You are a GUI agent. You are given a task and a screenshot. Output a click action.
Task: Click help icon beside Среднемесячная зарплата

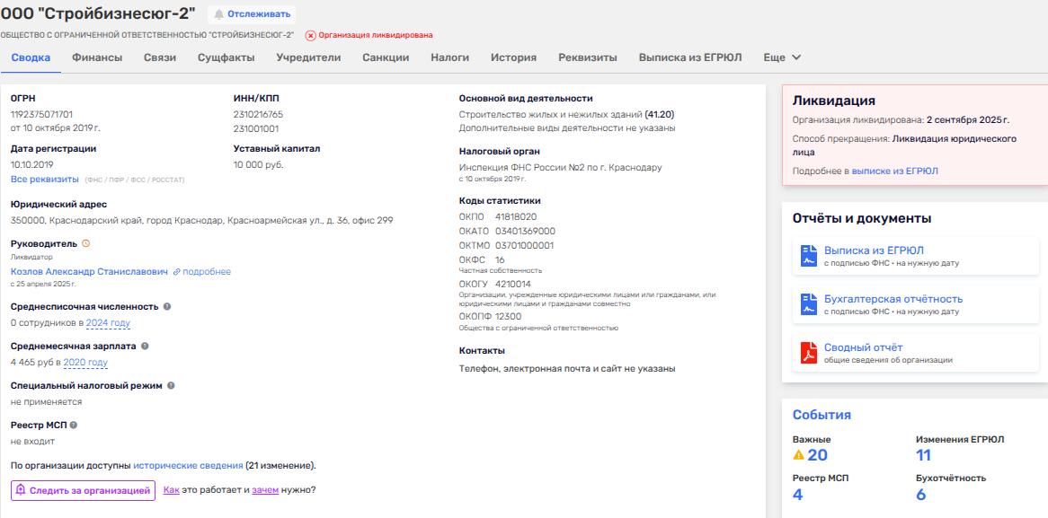pos(146,346)
